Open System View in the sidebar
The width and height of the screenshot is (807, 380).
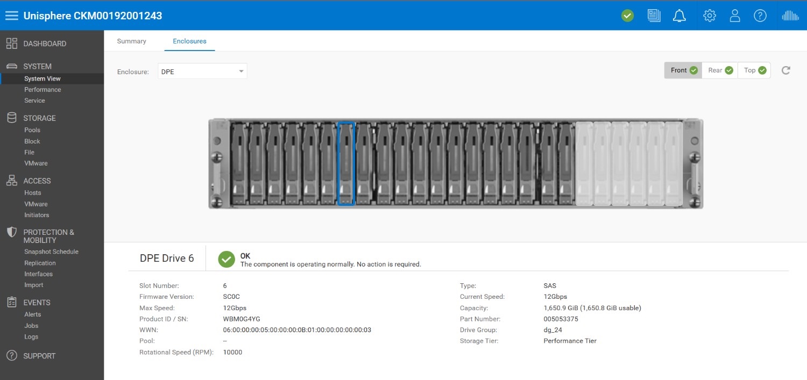[43, 78]
